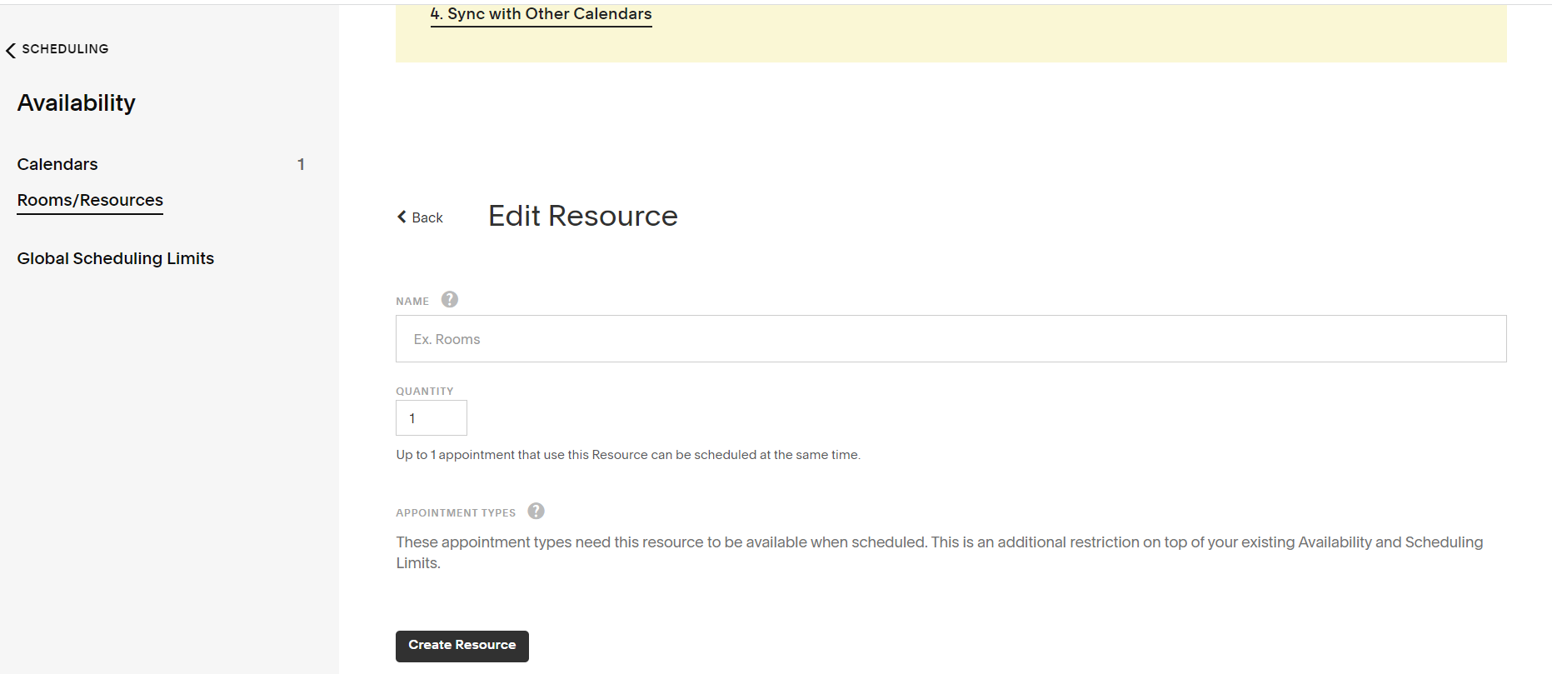The height and width of the screenshot is (674, 1552).
Task: Open Sync with Other Calendars link
Action: click(541, 14)
